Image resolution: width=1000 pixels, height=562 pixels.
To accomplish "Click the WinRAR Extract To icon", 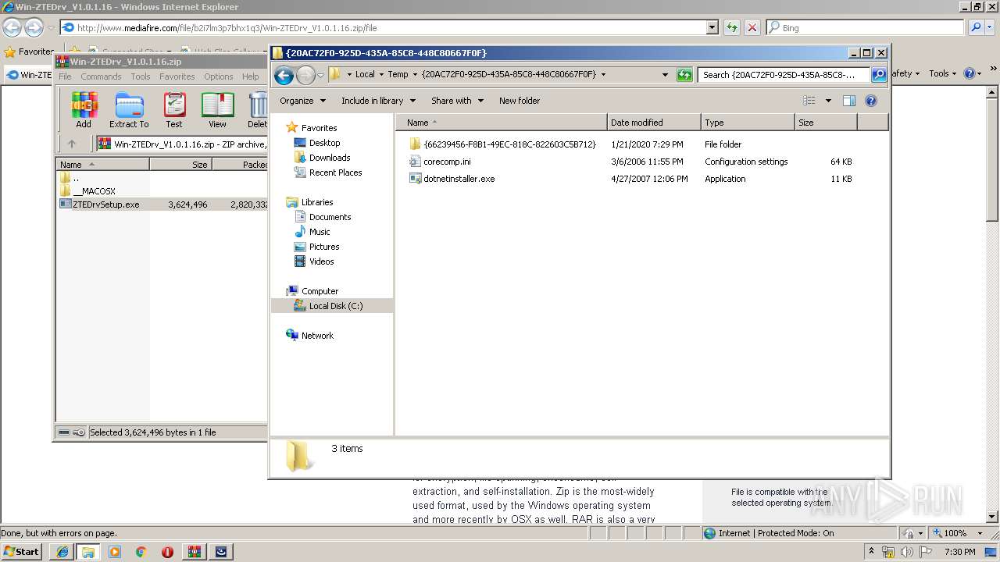I will click(x=129, y=110).
